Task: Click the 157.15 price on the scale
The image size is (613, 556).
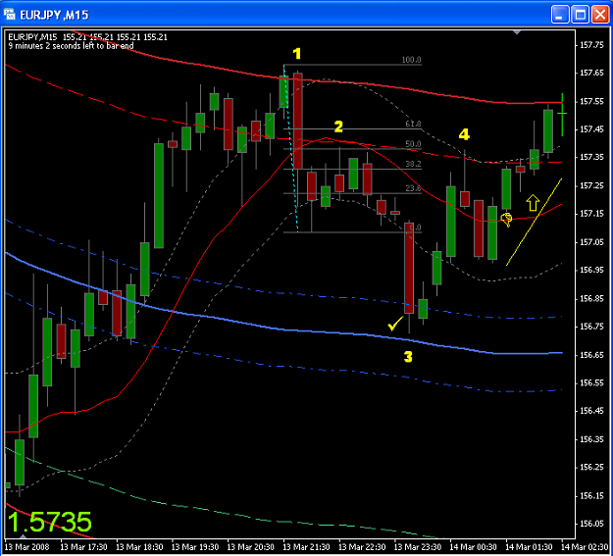Action: point(591,214)
